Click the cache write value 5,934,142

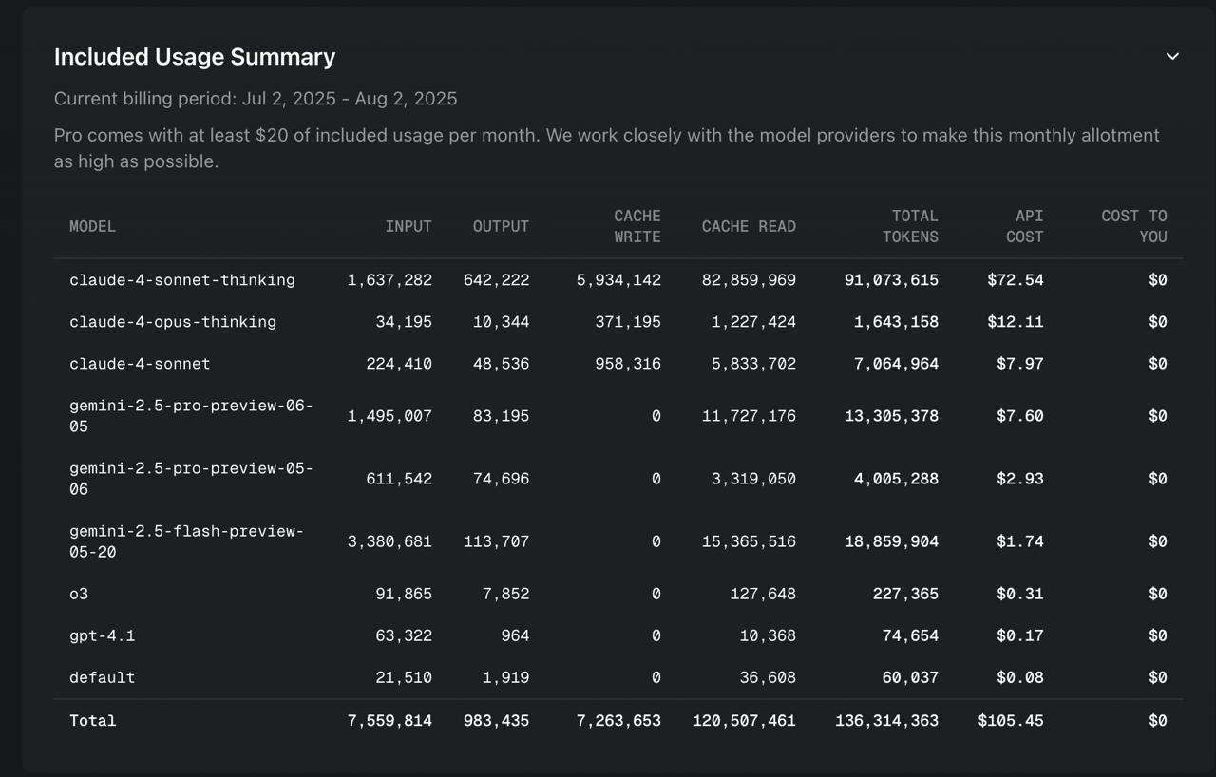(x=618, y=280)
